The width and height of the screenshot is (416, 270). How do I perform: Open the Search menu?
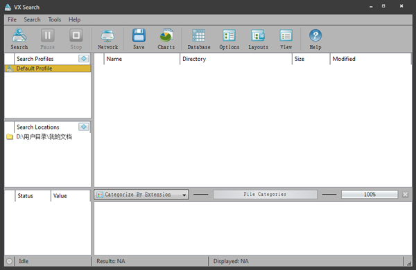(32, 19)
